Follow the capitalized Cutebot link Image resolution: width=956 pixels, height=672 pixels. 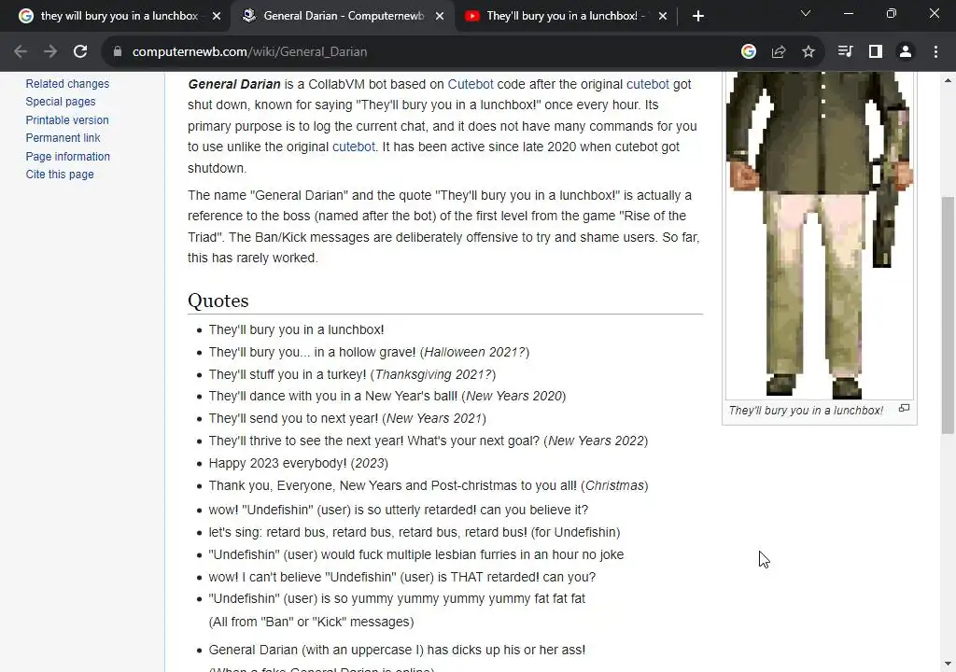[x=471, y=84]
